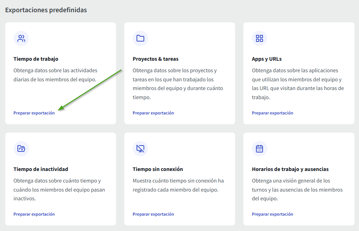Viewport: 359px width, 231px height.
Task: Start Preparar exportación for Tiempo de inactividad
Action: pyautogui.click(x=34, y=214)
